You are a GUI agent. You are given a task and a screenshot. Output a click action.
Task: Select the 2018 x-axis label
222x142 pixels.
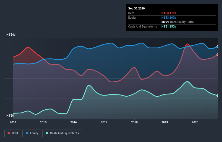[x=134, y=122]
